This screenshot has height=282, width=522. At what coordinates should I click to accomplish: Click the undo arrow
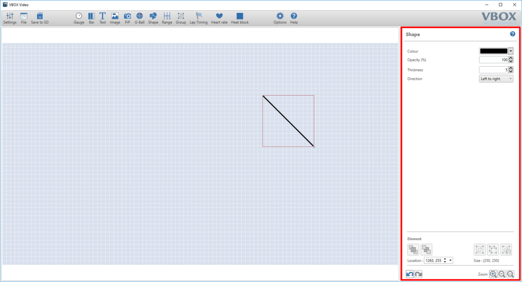tap(410, 274)
